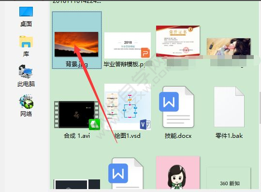Click the 背景.jpg file name
Viewport: 261px width, 192px height.
pos(77,64)
